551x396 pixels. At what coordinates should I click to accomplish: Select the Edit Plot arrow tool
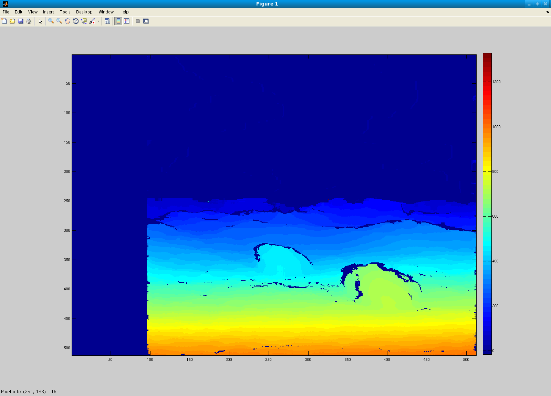[40, 21]
